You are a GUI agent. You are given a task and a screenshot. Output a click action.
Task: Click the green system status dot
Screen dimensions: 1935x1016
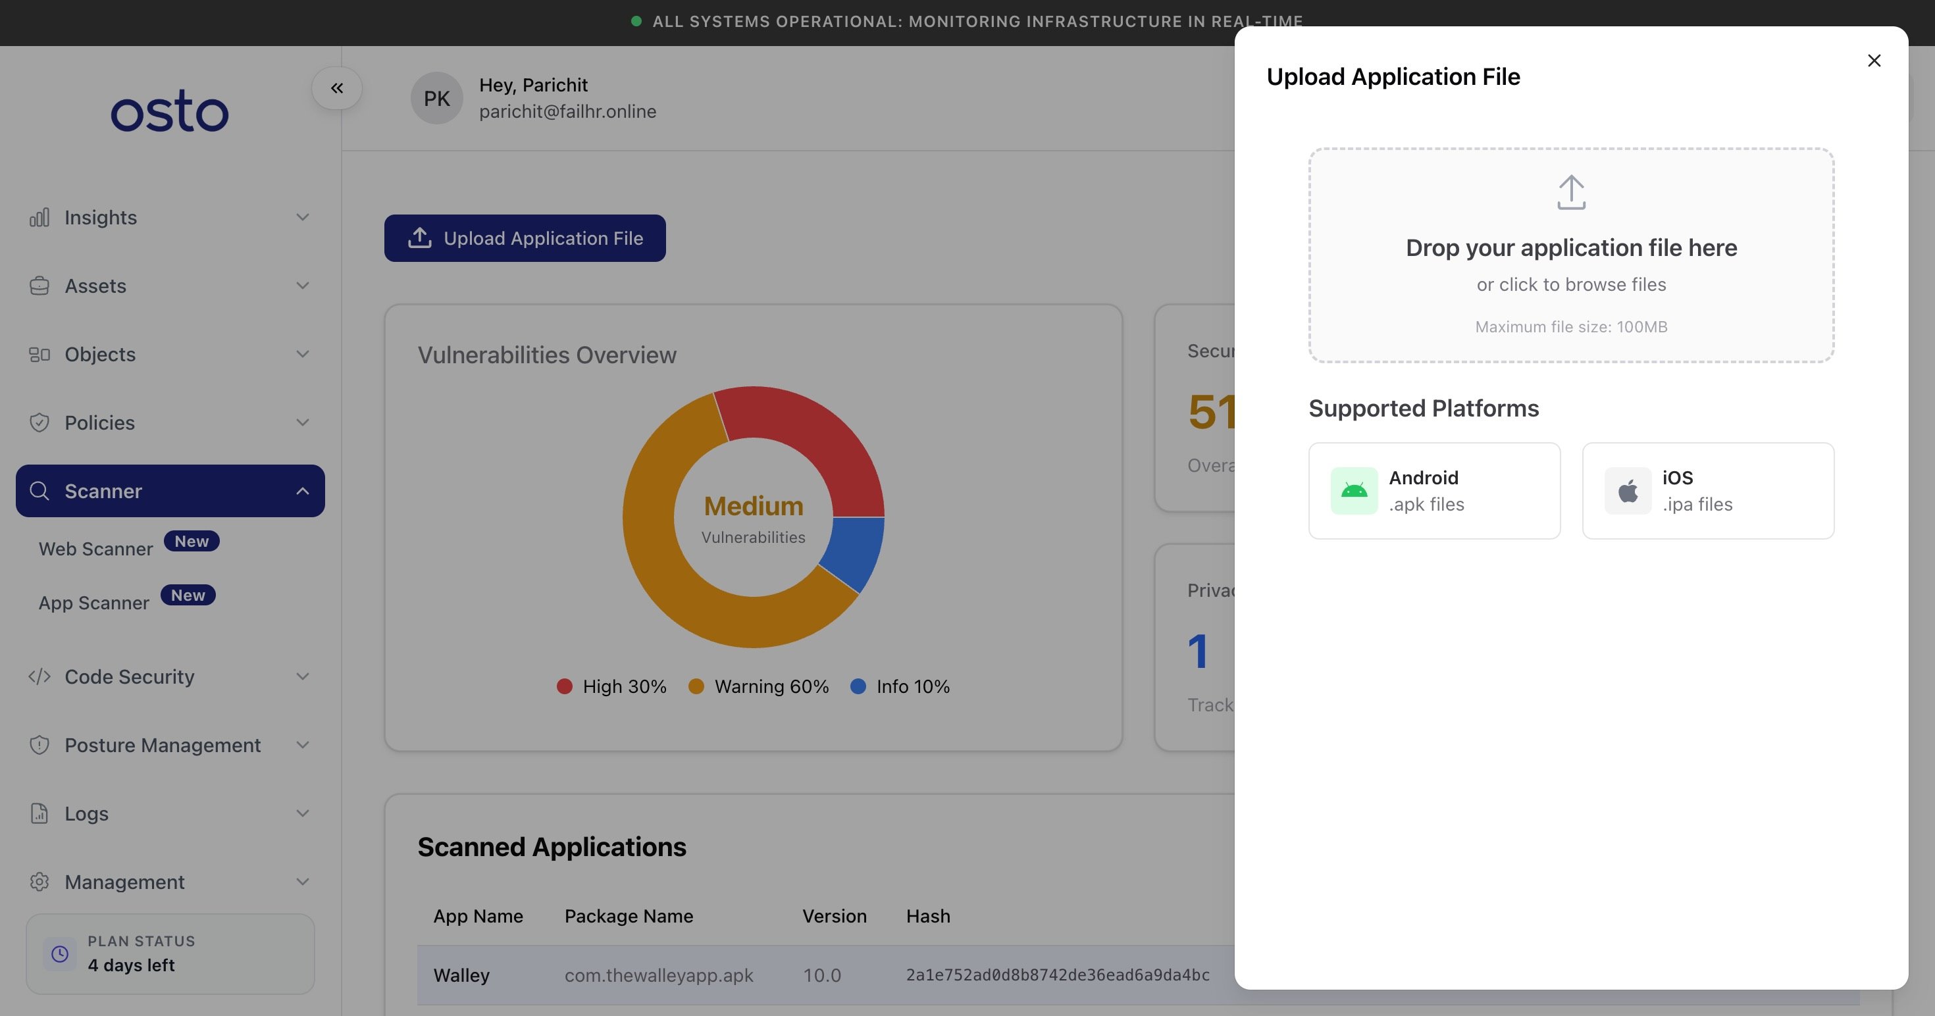coord(636,21)
